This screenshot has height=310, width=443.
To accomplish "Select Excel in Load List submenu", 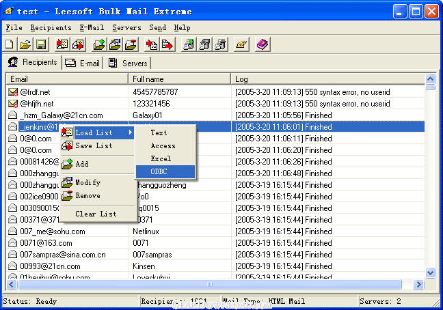I will [x=165, y=158].
